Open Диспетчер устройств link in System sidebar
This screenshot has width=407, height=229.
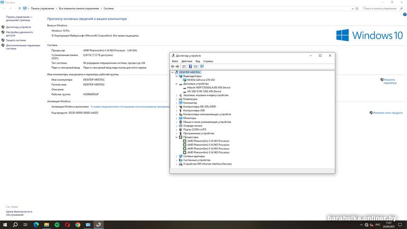[18, 27]
